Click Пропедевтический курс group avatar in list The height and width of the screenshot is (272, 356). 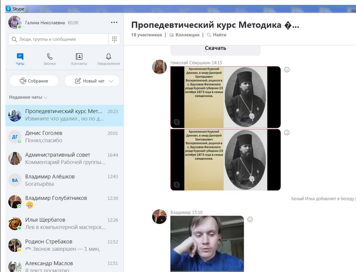(15, 115)
